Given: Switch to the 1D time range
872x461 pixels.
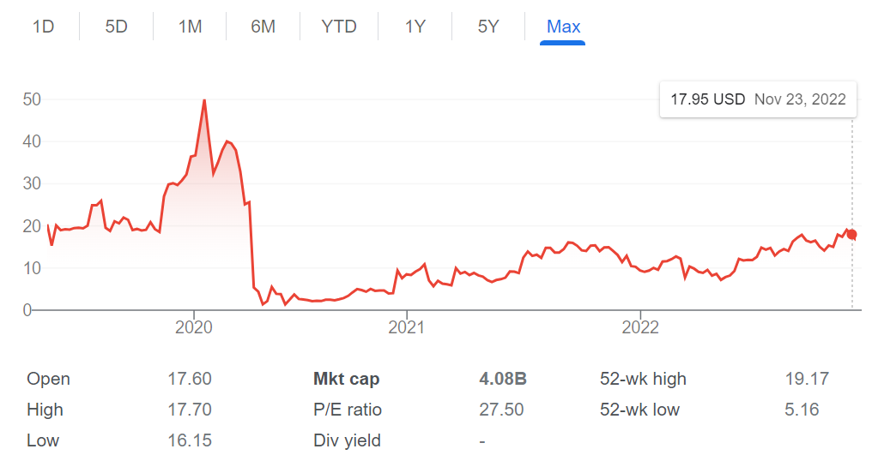Looking at the screenshot, I should [x=43, y=27].
